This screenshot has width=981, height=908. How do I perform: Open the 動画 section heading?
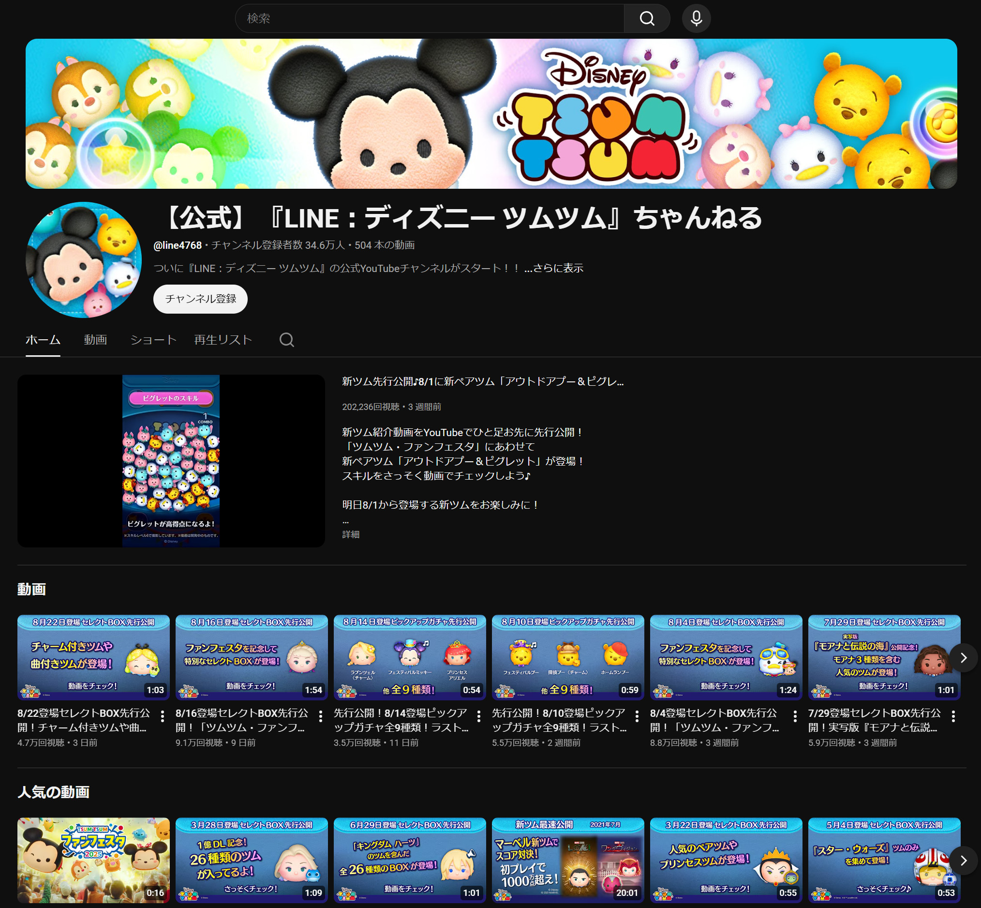[31, 589]
